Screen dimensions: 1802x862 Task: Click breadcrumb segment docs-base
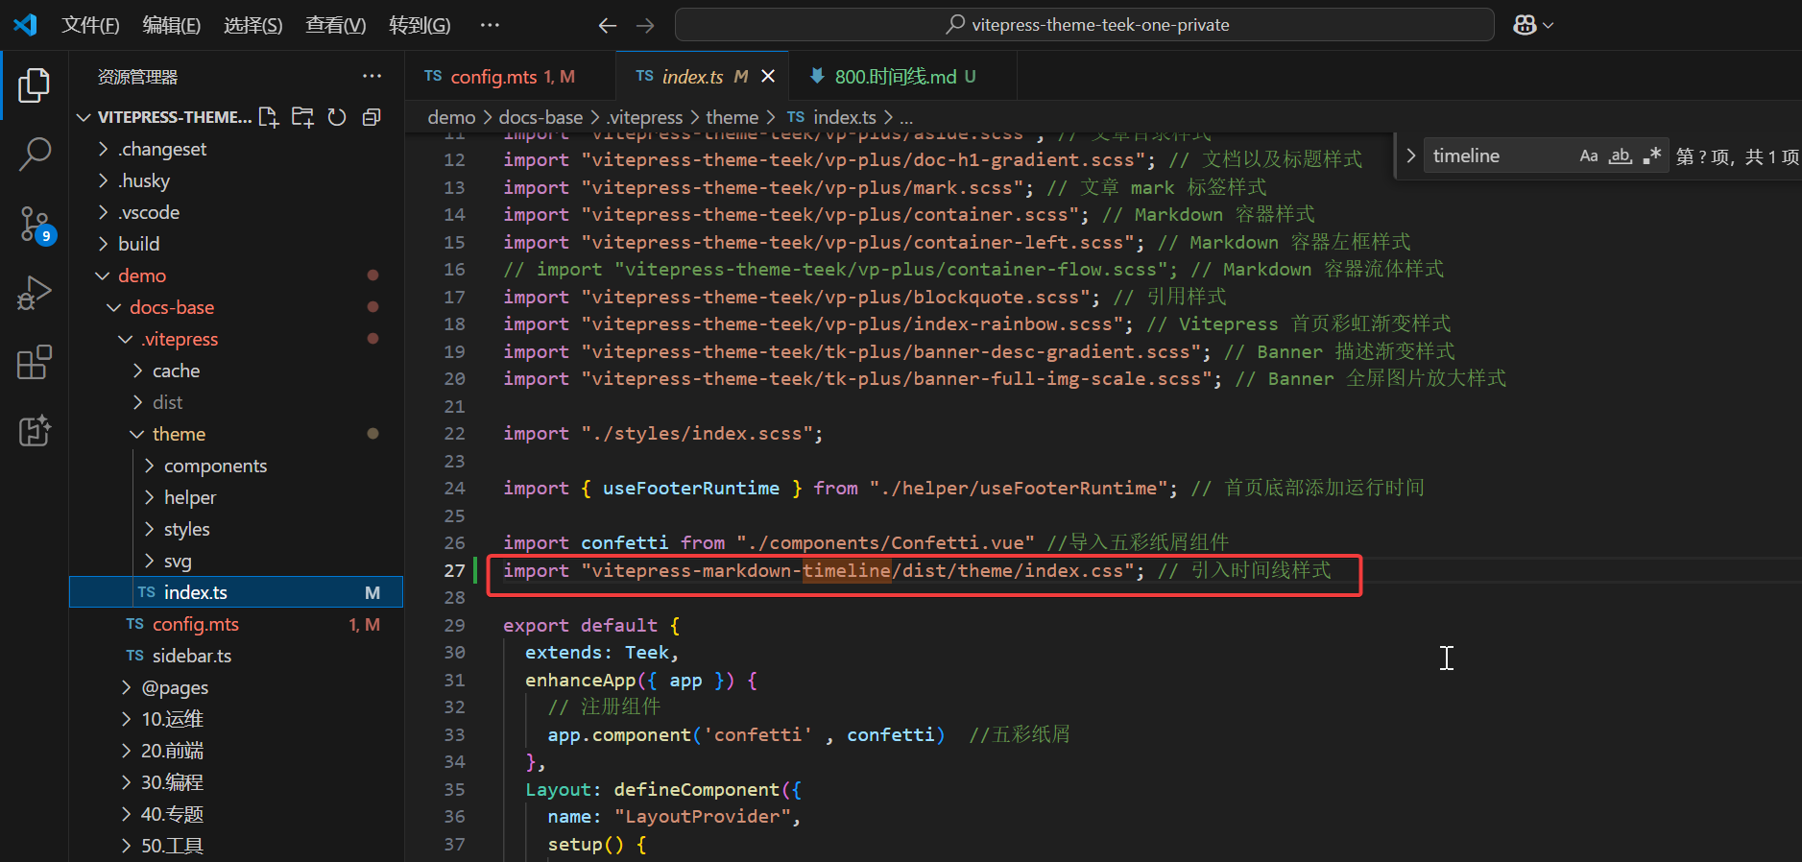coord(541,117)
